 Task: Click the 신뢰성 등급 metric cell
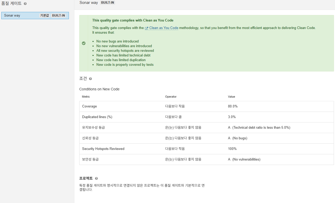click(90, 138)
